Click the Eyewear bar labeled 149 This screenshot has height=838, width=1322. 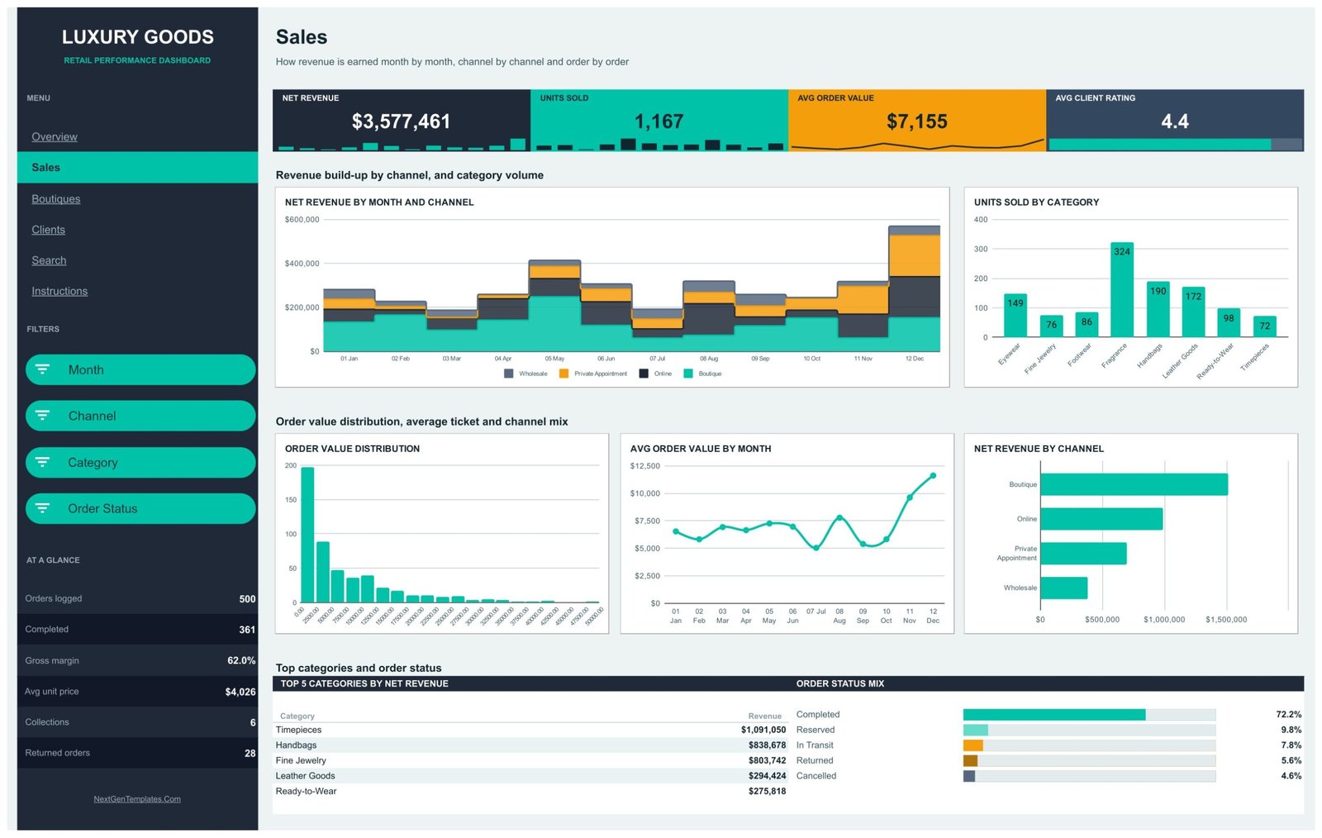click(x=1015, y=315)
